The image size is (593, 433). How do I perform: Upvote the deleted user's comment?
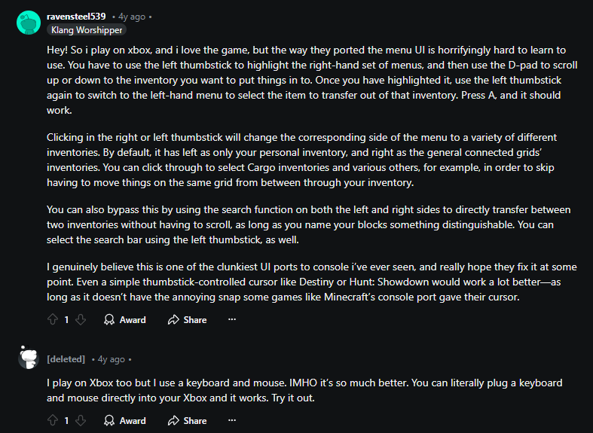(53, 421)
